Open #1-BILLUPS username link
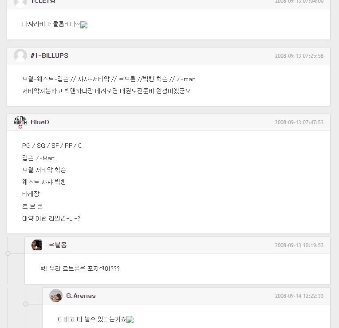The height and width of the screenshot is (328, 339). 49,55
